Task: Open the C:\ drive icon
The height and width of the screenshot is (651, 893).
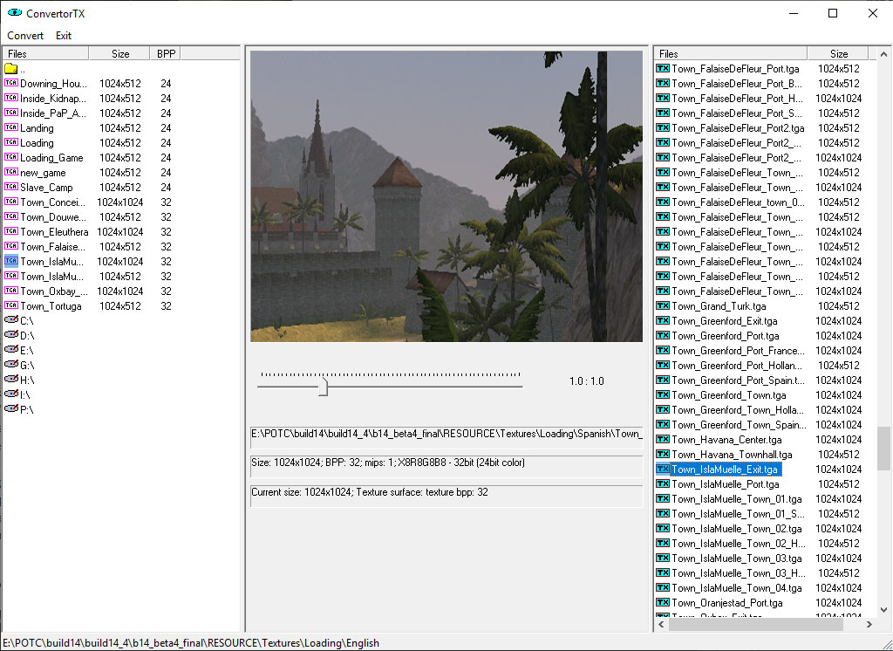Action: tap(10, 321)
